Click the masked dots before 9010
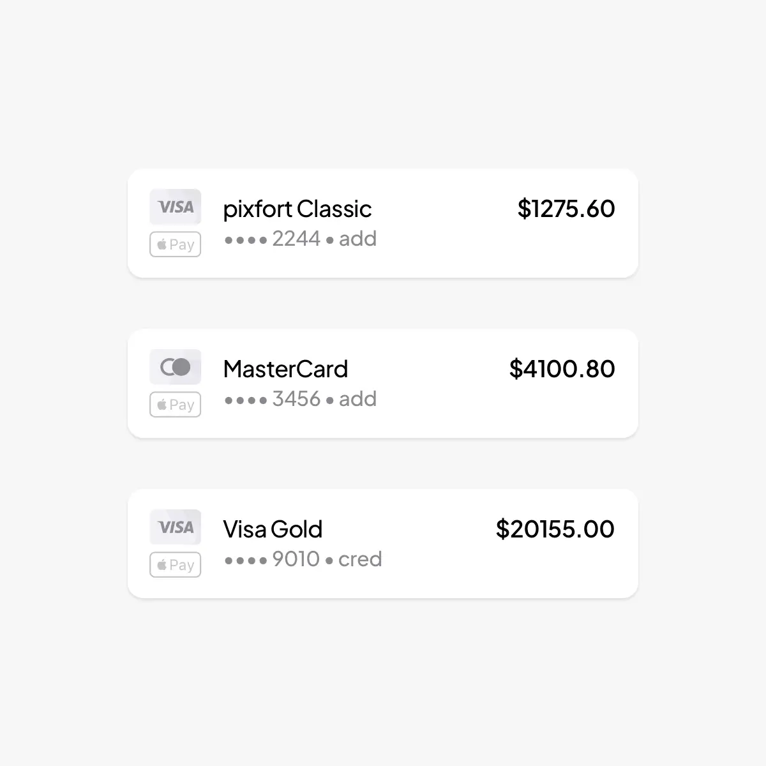Screen dimensions: 766x766 [246, 561]
